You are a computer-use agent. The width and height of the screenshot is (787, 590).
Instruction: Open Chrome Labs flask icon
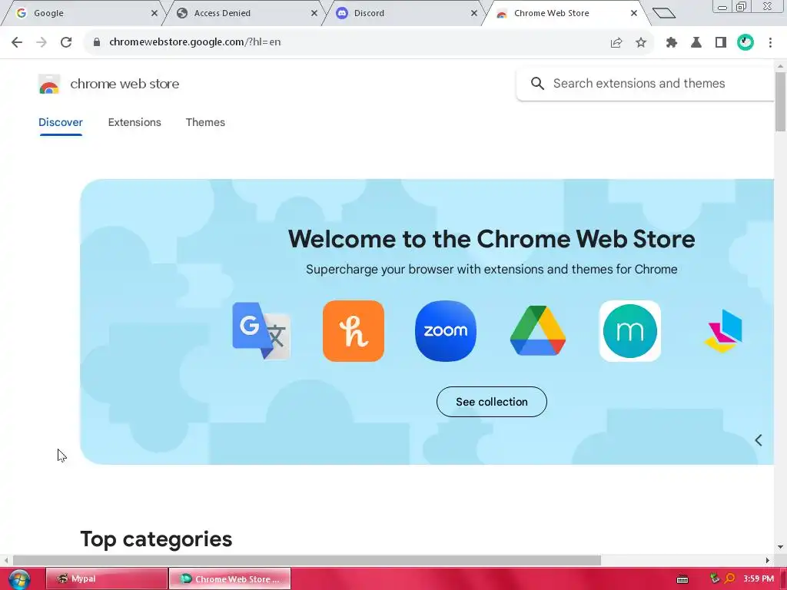tap(696, 43)
